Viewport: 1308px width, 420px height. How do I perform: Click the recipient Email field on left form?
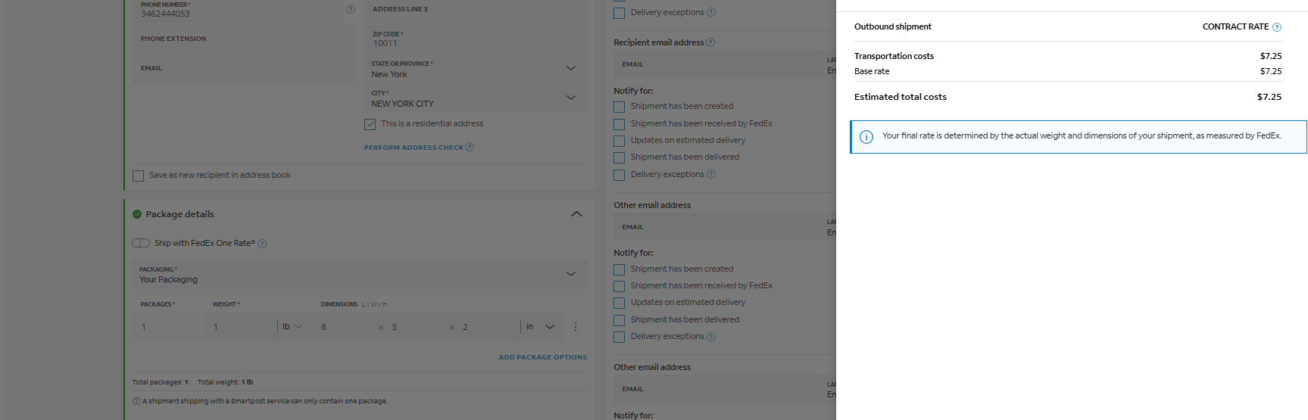point(243,68)
